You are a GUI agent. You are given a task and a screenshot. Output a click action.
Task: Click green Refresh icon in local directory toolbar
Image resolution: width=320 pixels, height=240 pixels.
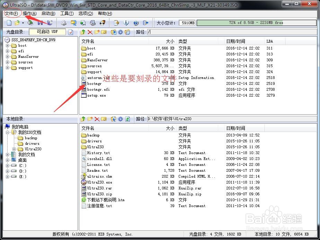tap(127, 119)
